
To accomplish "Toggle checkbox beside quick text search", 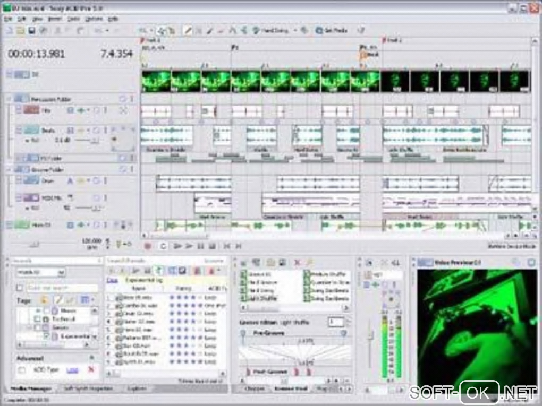I will pyautogui.click(x=20, y=288).
